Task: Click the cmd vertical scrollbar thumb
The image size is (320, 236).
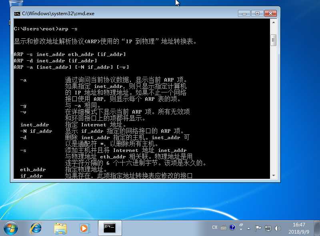Action: pos(274,40)
